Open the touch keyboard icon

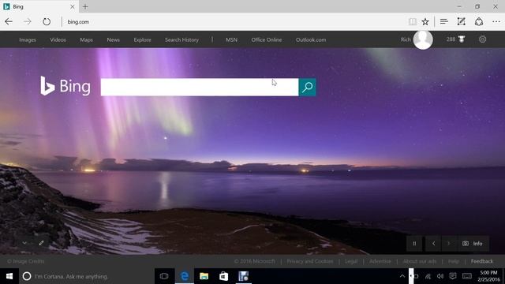coord(467,276)
